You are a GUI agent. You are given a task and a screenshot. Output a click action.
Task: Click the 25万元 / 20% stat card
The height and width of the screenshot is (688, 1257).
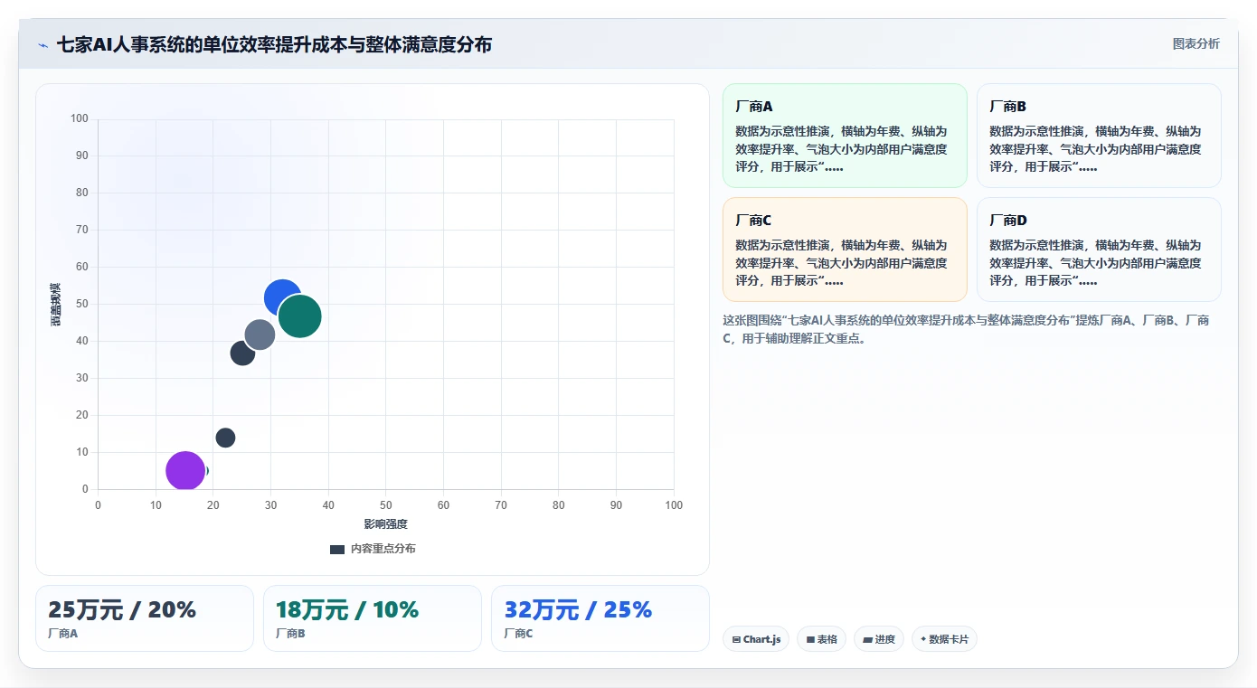(145, 618)
